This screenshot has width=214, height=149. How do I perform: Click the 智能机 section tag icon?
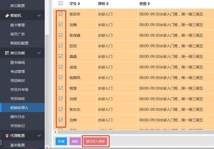pyautogui.click(x=7, y=16)
